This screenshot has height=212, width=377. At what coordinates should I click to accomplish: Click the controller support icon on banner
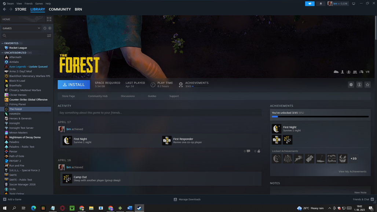(361, 72)
